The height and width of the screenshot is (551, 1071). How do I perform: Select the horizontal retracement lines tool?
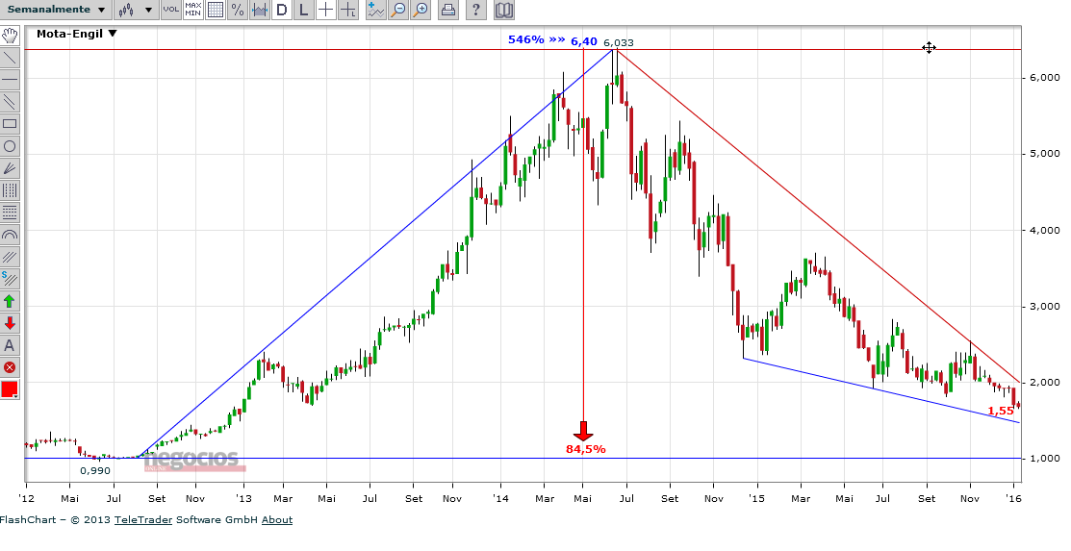(x=10, y=213)
